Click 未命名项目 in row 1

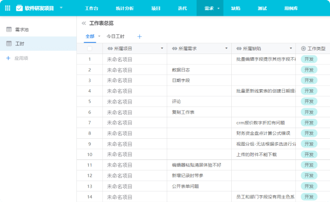120,60
